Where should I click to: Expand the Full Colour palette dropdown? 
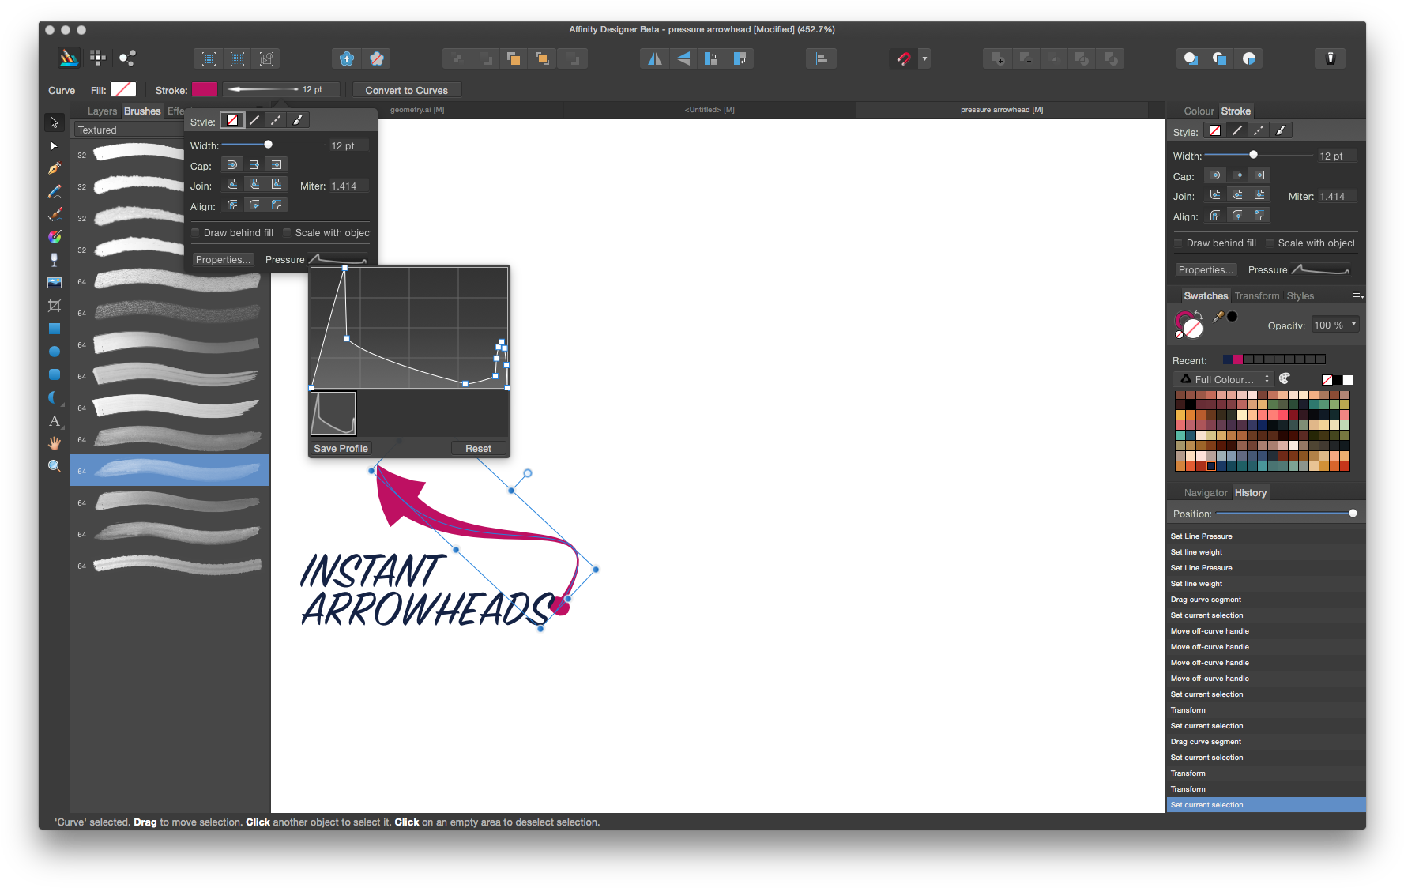tap(1224, 379)
